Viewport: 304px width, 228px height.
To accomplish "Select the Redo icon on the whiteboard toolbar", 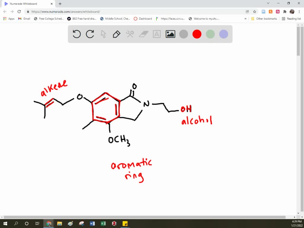I will [x=90, y=34].
